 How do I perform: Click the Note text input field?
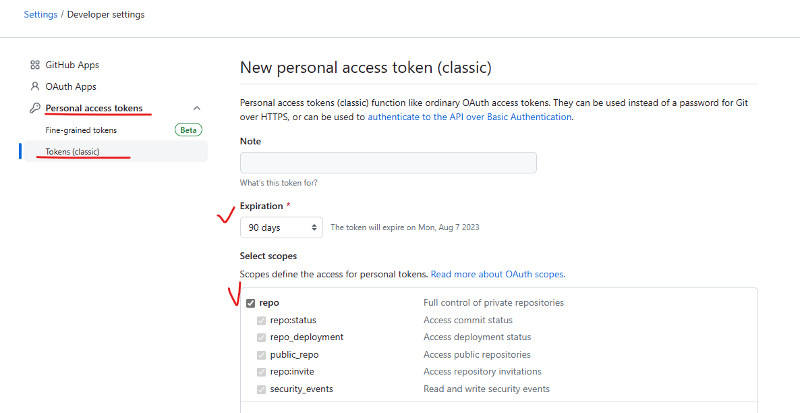click(389, 163)
